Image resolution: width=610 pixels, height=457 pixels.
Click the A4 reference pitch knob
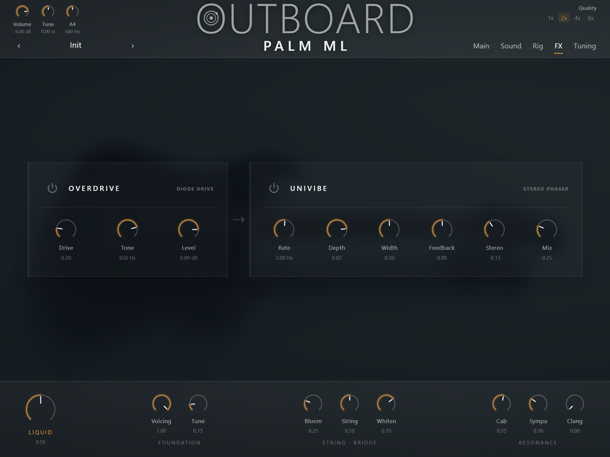[x=73, y=12]
